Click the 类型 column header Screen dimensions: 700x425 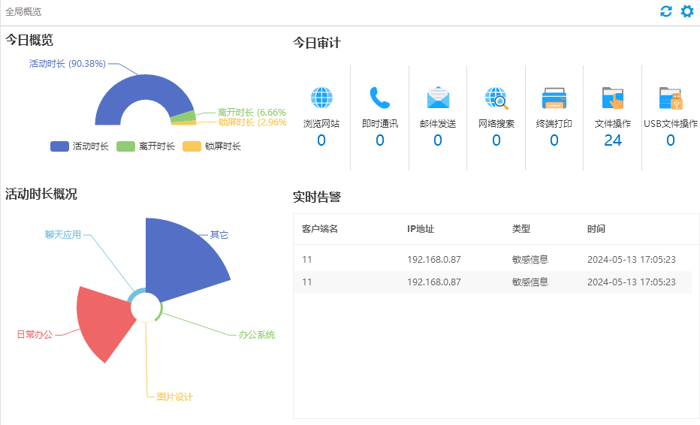coord(521,229)
